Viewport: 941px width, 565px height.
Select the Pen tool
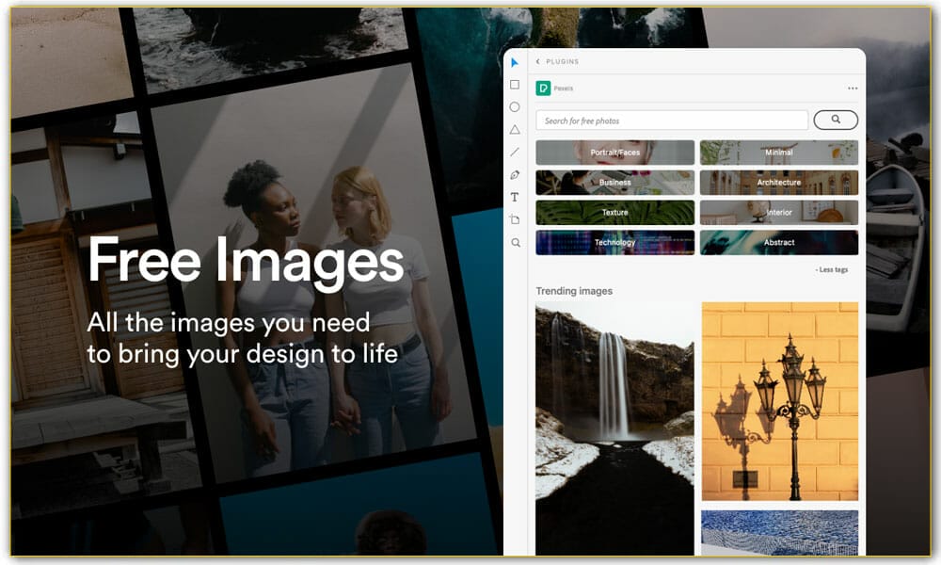pos(515,174)
